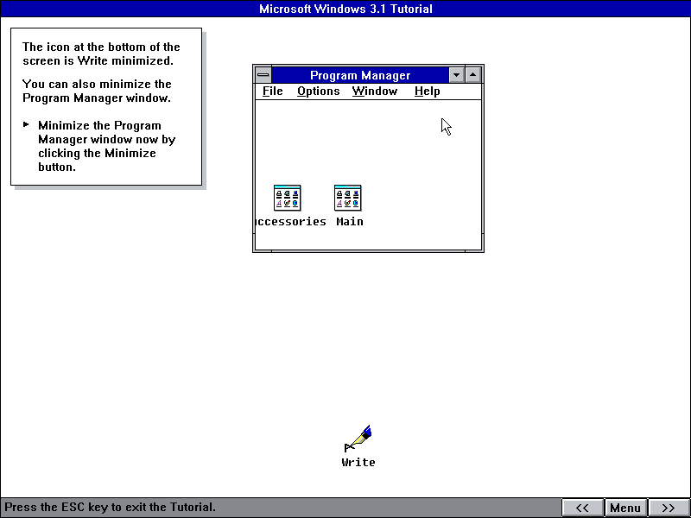This screenshot has width=691, height=518.
Task: Click the 'Press the ESC key' status text
Action: 111,507
